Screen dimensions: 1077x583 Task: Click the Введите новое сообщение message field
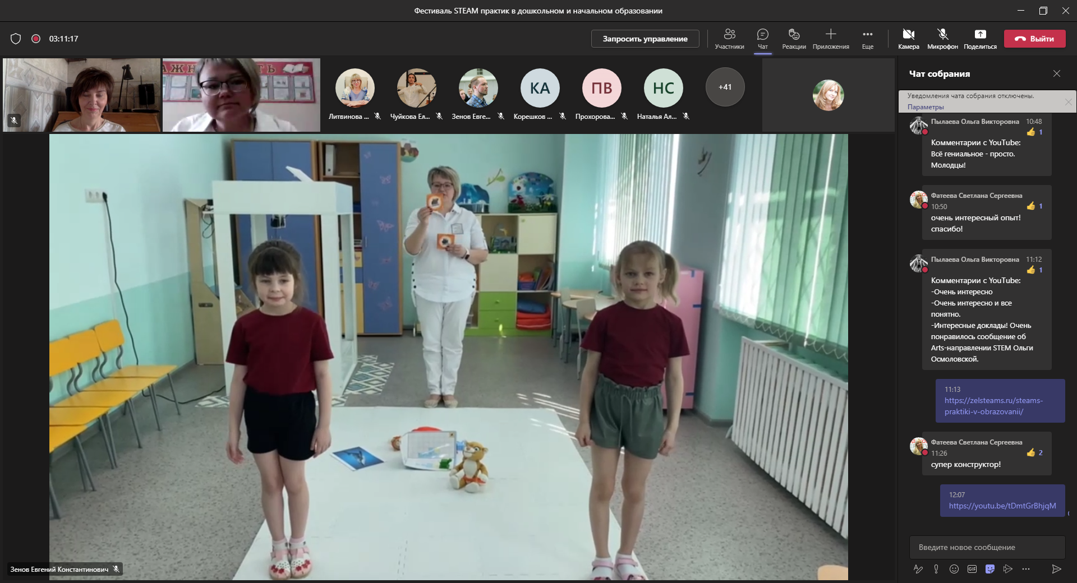pyautogui.click(x=987, y=547)
